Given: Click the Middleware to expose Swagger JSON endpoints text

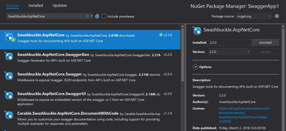Looking at the screenshot, I should [x=76, y=80].
